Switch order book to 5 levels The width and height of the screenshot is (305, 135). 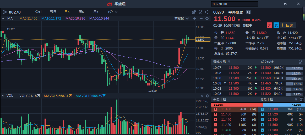pos(296,100)
